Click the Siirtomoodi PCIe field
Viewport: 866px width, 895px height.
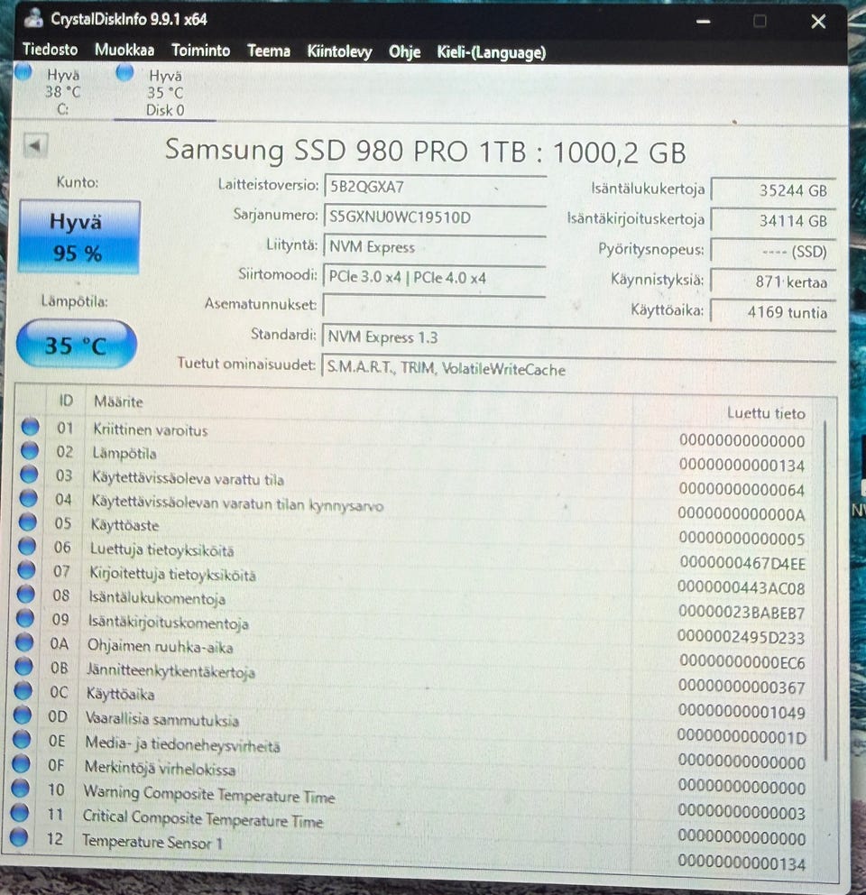[434, 277]
